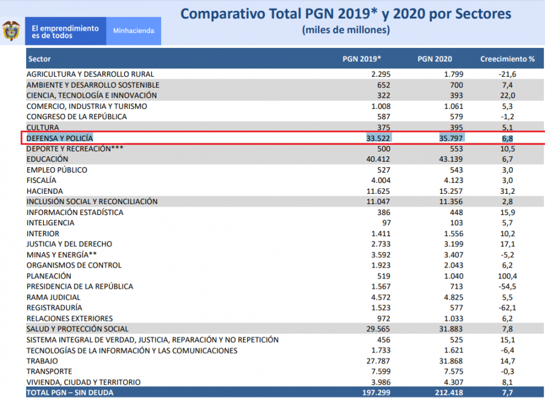The height and width of the screenshot is (399, 545).
Task: Click the 'Creecimiento %' column header
Action: 507,59
